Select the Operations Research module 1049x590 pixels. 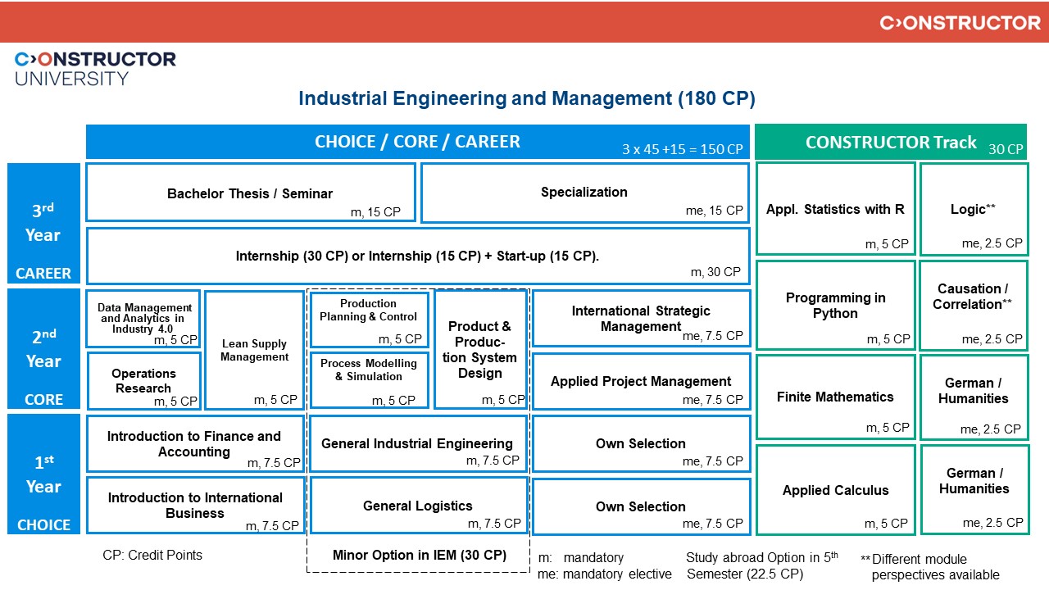(143, 381)
